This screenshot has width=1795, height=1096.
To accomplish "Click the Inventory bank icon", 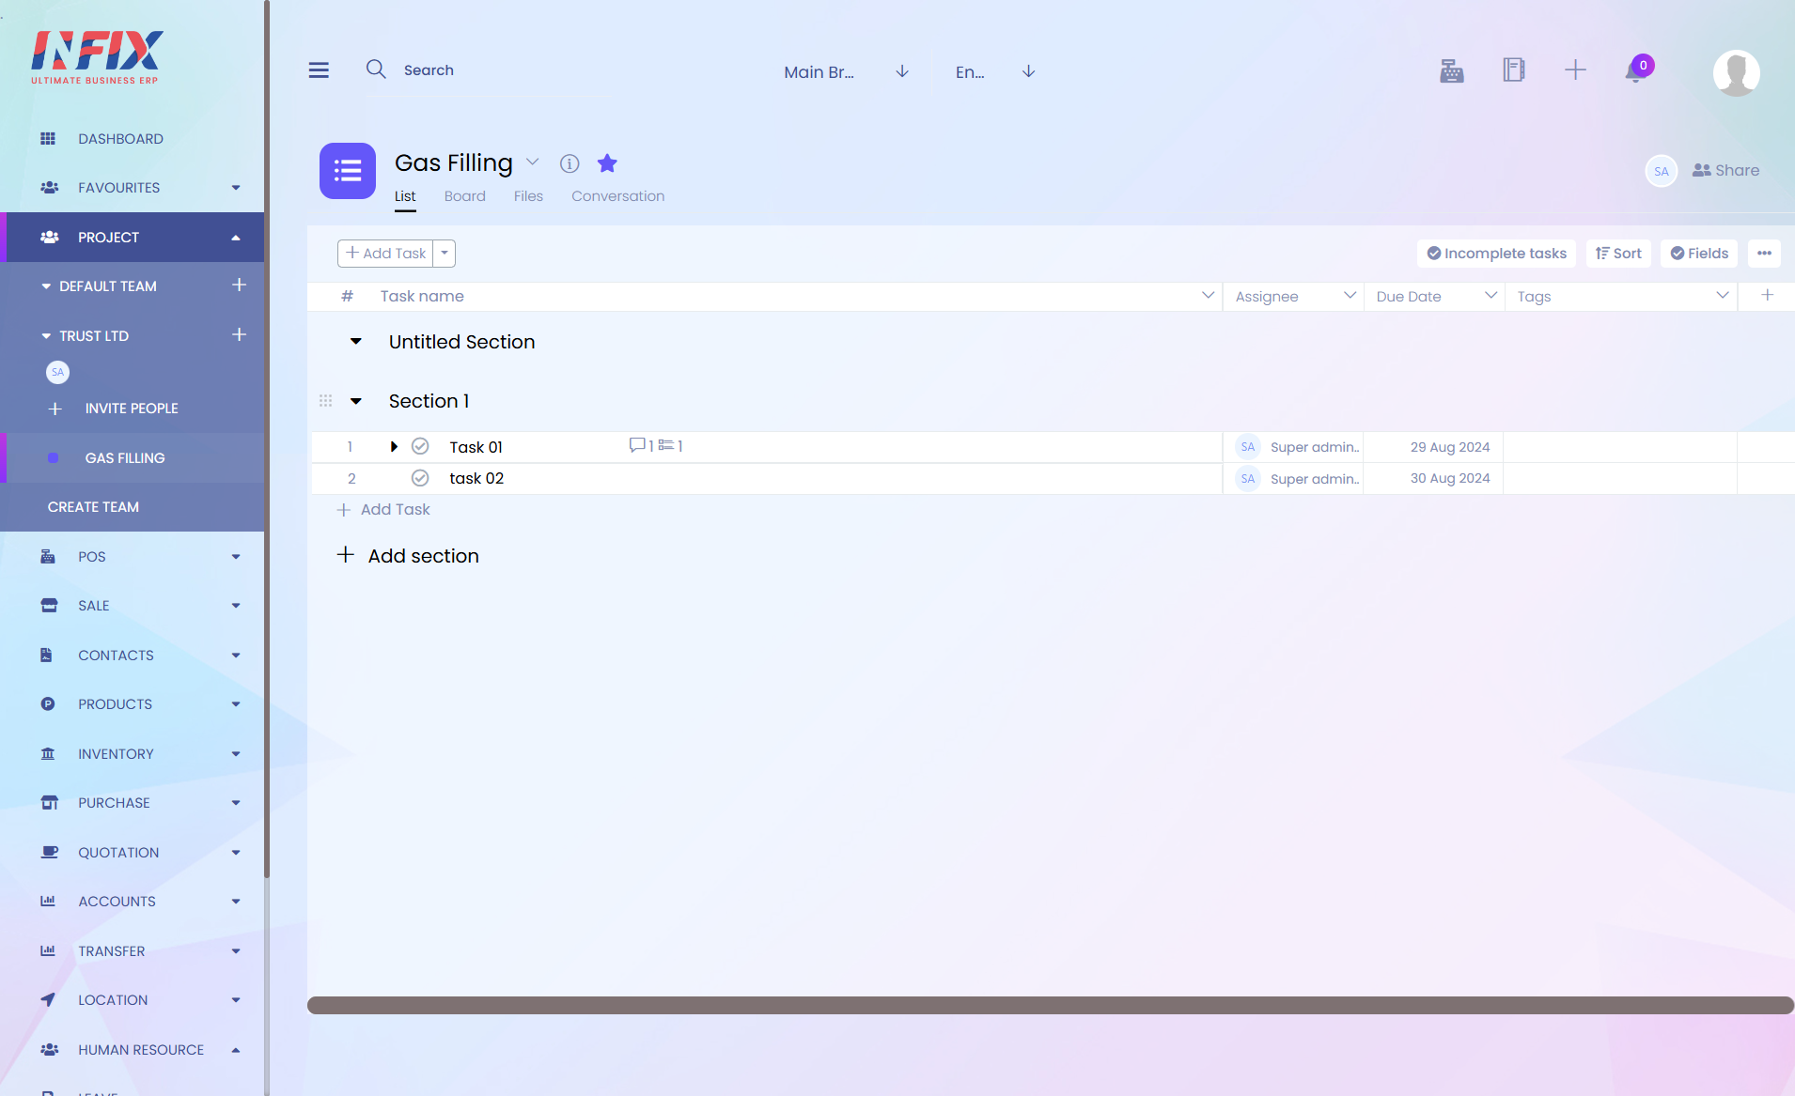I will 48,754.
